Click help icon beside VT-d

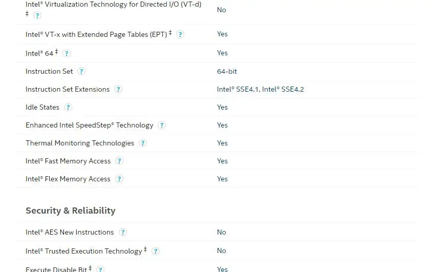pos(37,15)
